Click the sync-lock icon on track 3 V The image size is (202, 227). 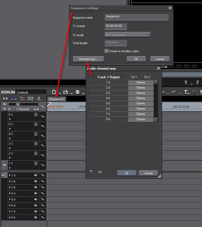43,145
